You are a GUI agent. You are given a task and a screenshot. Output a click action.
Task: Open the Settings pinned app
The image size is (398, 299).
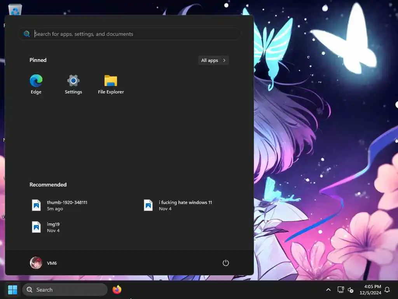(x=73, y=84)
